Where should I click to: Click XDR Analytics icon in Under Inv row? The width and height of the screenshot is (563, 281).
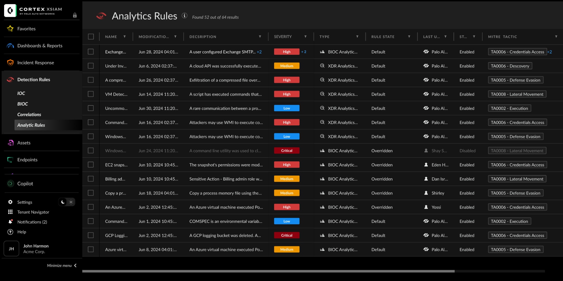322,66
